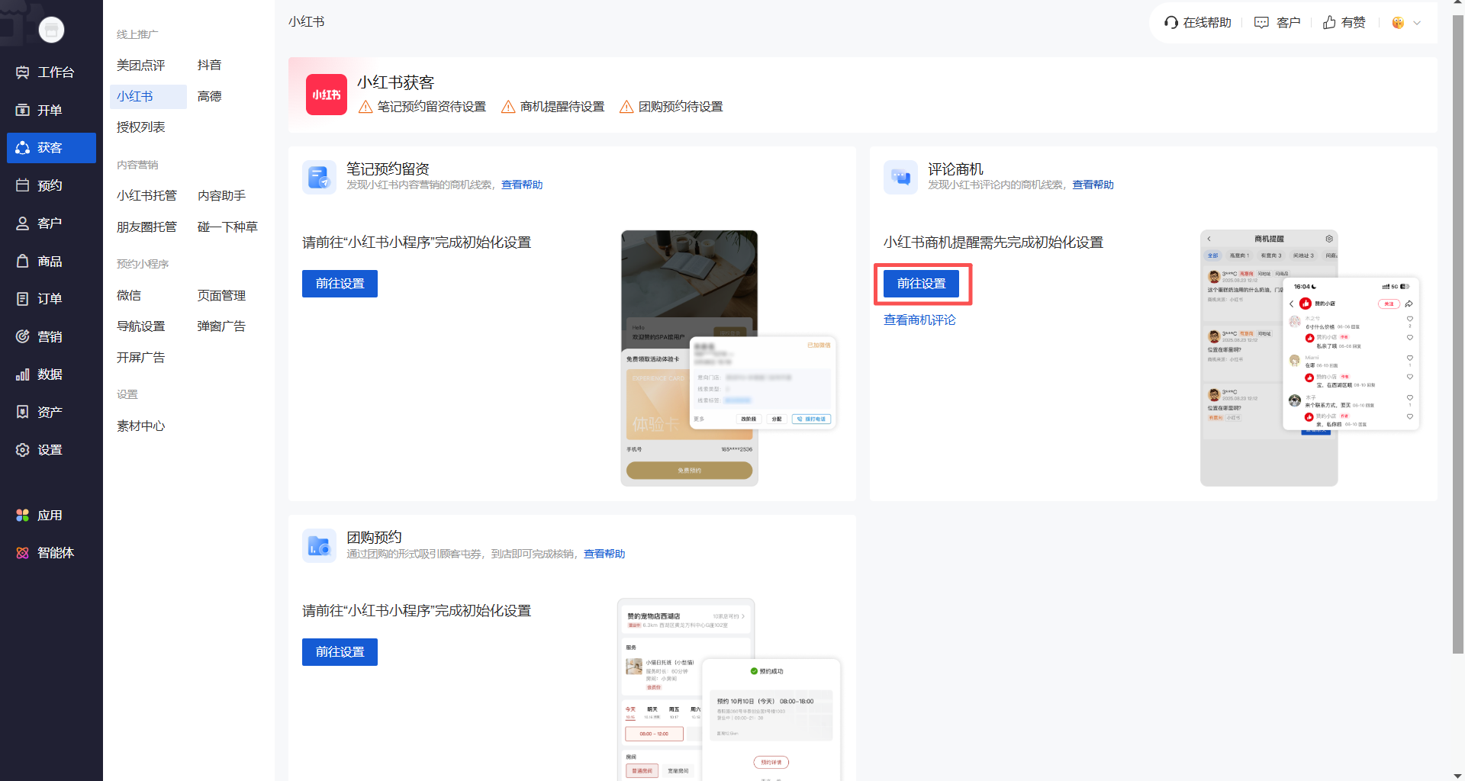Click the highlighted 前往设置 button
The height and width of the screenshot is (781, 1465).
point(922,283)
